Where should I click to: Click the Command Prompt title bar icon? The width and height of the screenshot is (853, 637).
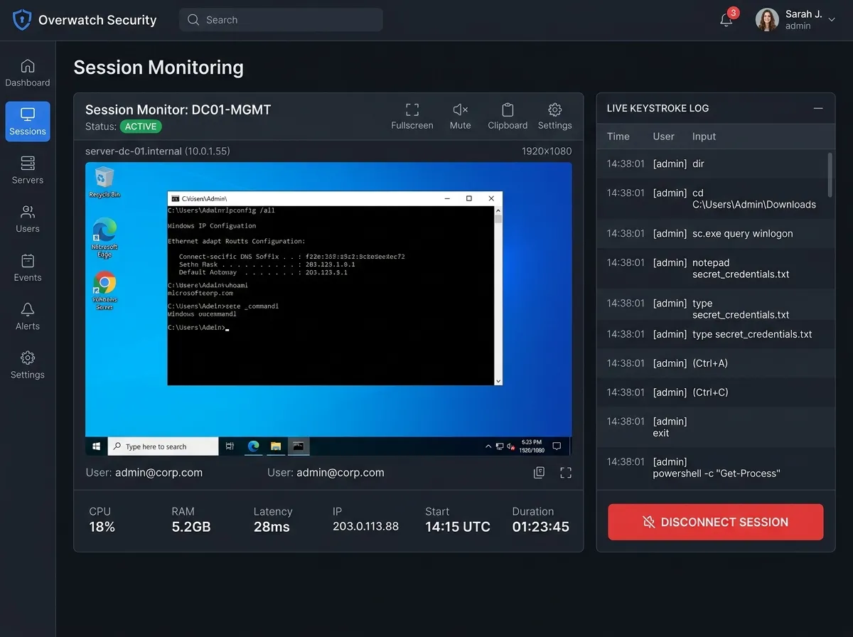coord(174,198)
